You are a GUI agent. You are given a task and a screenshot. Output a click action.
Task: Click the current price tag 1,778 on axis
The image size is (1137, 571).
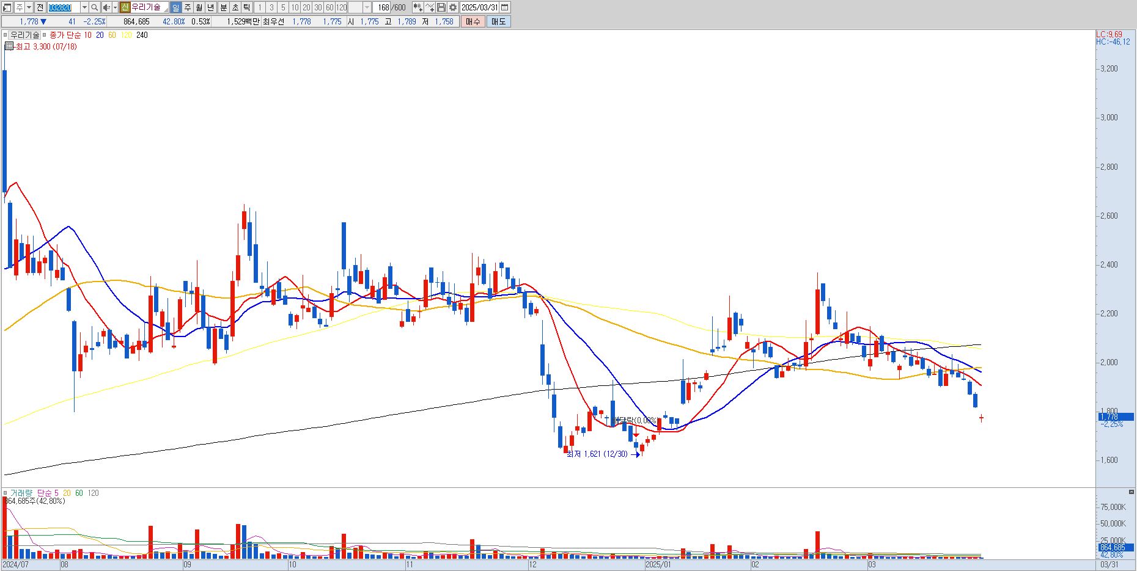(x=1115, y=417)
